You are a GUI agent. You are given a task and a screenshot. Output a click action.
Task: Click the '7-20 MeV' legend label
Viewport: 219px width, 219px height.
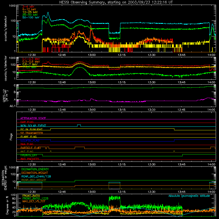tap(29, 67)
